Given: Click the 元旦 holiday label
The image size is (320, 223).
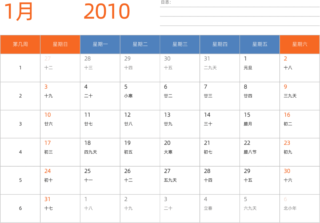Looking at the screenshot, I should point(248,68).
